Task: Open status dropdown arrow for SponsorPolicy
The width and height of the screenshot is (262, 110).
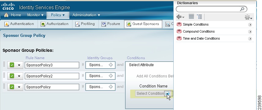Action: point(19,87)
